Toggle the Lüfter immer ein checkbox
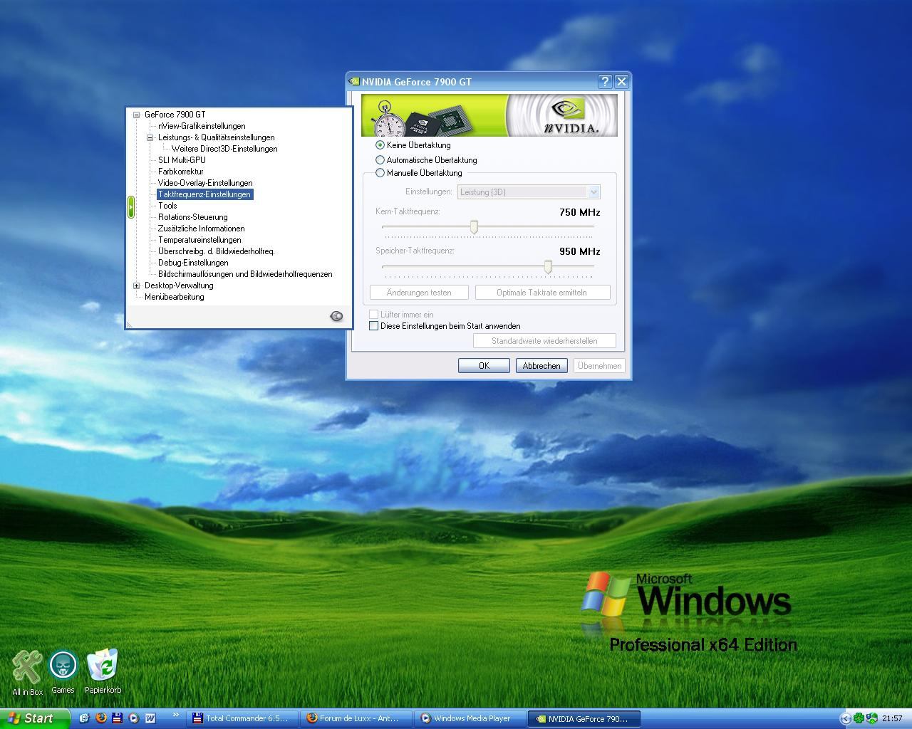 coord(373,315)
